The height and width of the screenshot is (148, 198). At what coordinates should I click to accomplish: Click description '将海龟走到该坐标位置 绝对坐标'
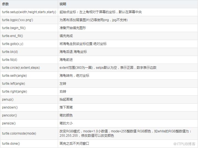tap(83, 44)
